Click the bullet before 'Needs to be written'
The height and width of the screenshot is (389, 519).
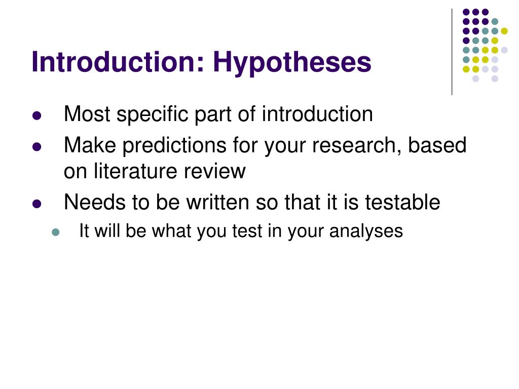point(36,204)
